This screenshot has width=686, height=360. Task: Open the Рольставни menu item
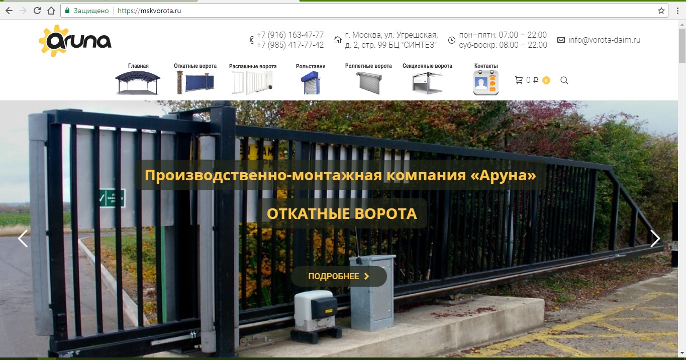point(311,66)
